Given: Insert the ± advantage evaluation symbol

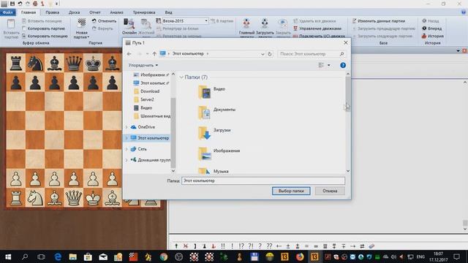Looking at the screenshot, I should (288, 246).
